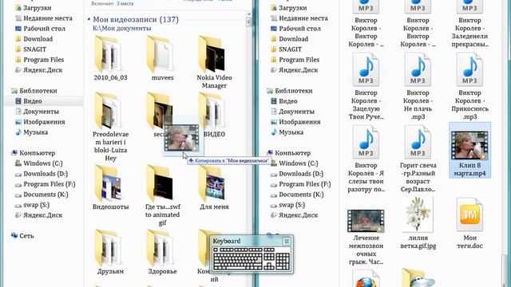511x287 pixels.
Task: Select the Preodolevaem barieri folder
Action: pos(110,126)
